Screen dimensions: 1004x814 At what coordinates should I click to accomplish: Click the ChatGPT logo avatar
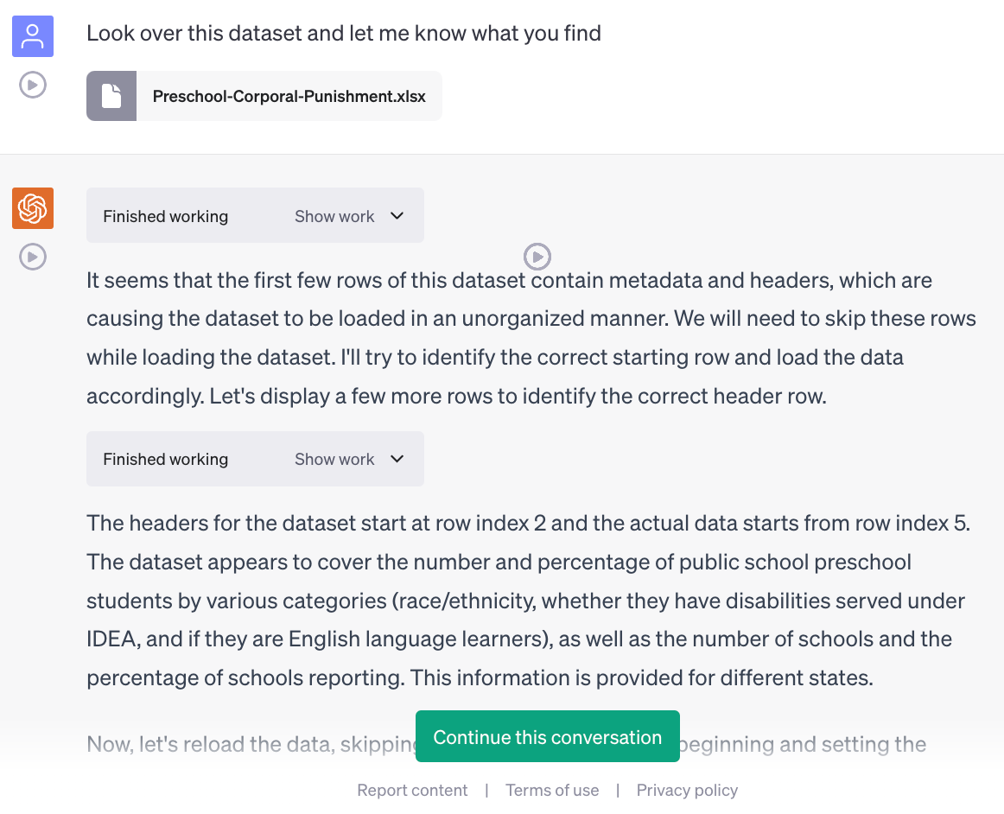coord(33,208)
